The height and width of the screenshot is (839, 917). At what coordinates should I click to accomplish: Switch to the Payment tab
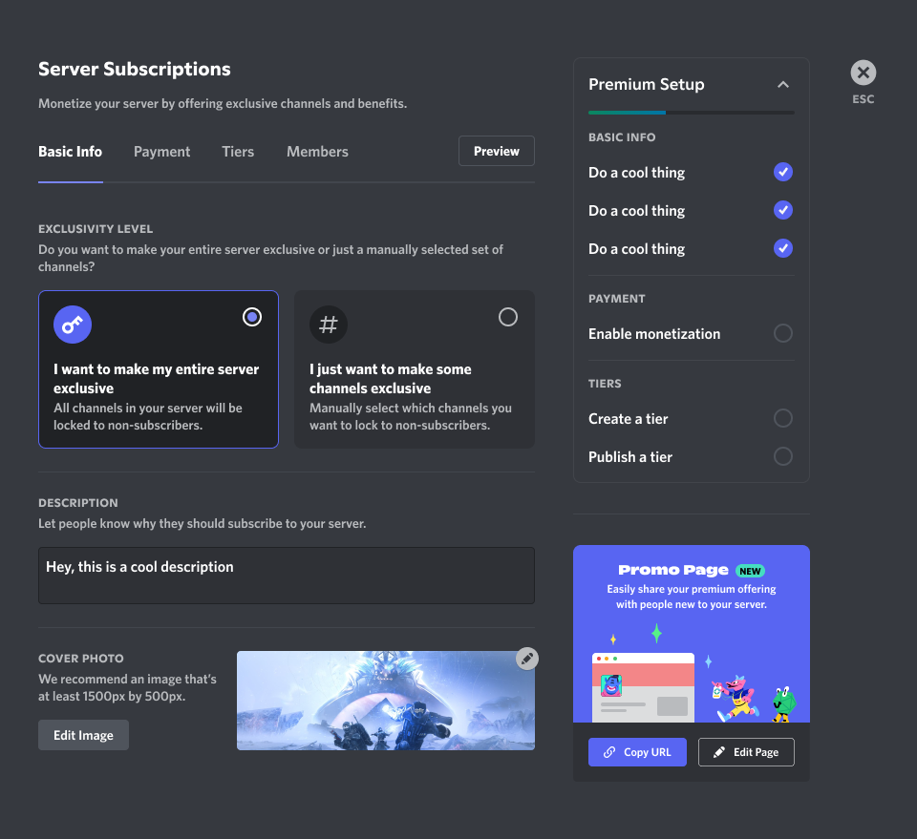click(161, 152)
